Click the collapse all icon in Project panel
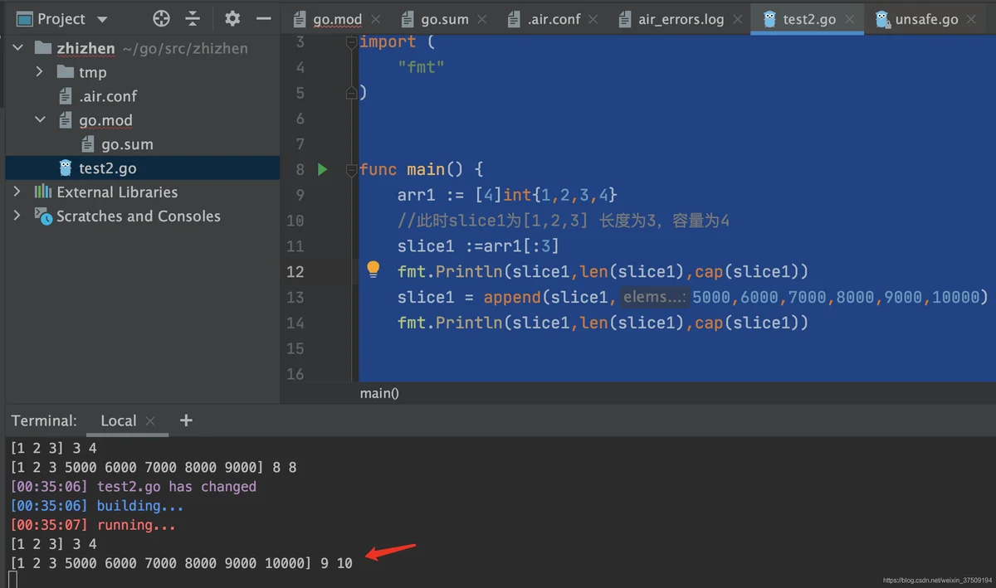Screen dimensions: 996x588 pyautogui.click(x=193, y=18)
